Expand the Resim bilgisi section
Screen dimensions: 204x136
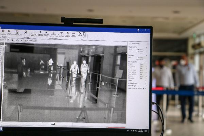pos(131,85)
